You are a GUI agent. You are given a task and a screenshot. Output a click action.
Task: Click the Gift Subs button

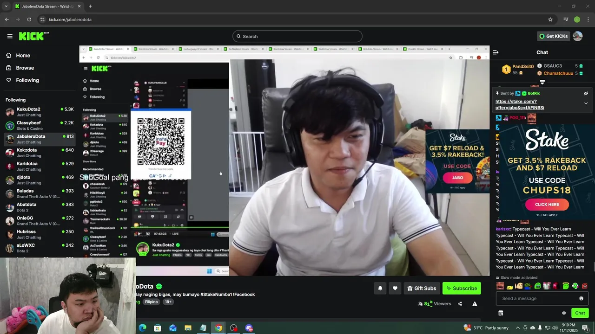point(422,288)
